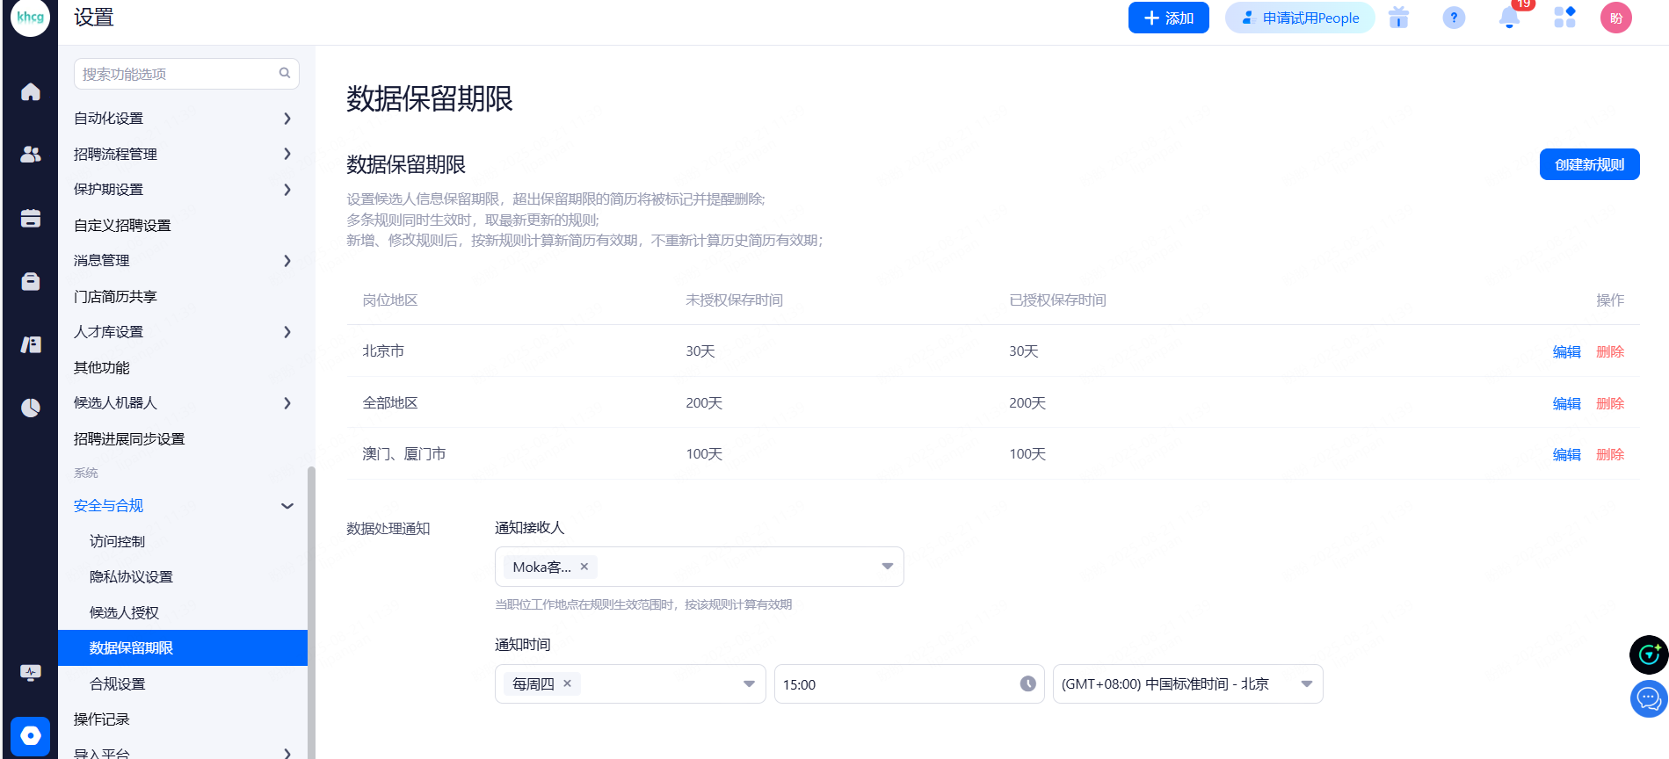Open the pie chart reports icon in sidebar
Viewport: 1669px width, 759px height.
click(31, 407)
